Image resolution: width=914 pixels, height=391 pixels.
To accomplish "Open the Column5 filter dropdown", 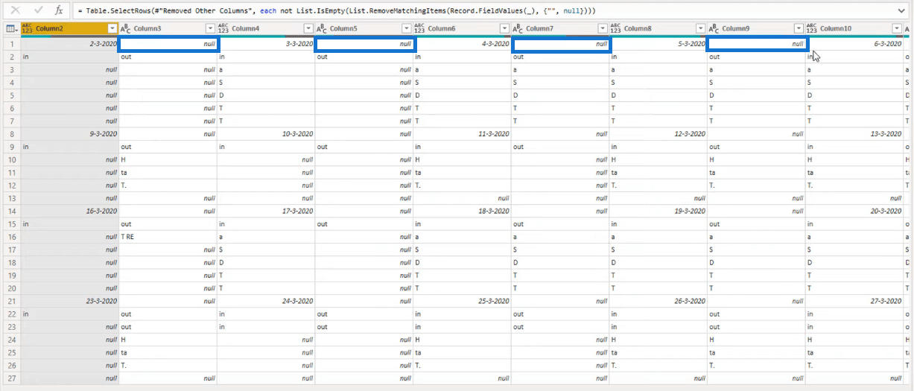I will (406, 28).
